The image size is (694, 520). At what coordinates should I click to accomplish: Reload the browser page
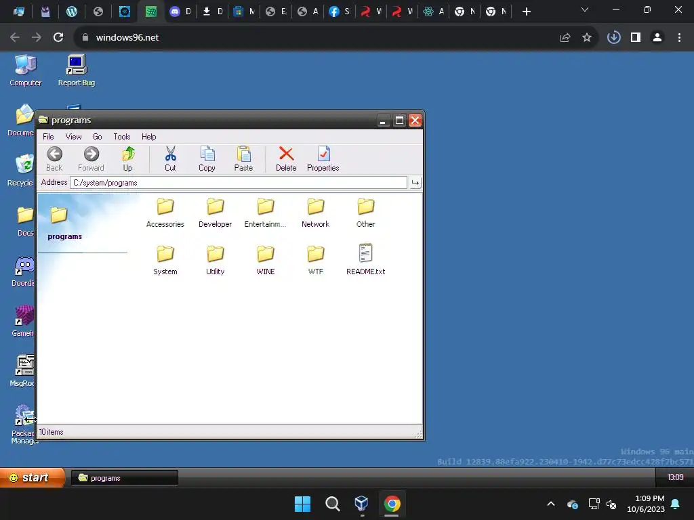(x=58, y=38)
